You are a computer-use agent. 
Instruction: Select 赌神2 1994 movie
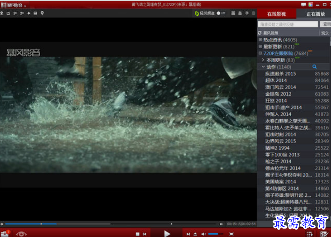277,148
